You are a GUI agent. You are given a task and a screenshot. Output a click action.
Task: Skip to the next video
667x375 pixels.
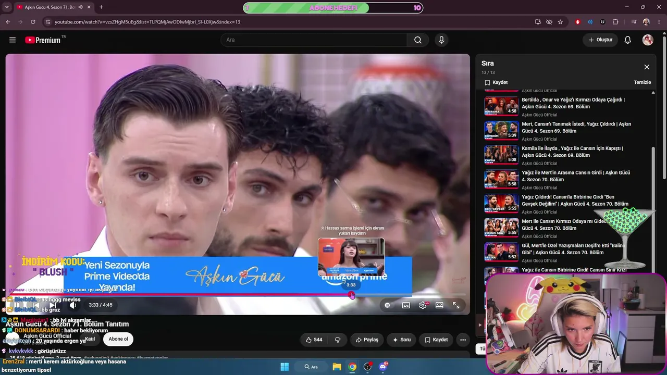(x=52, y=305)
